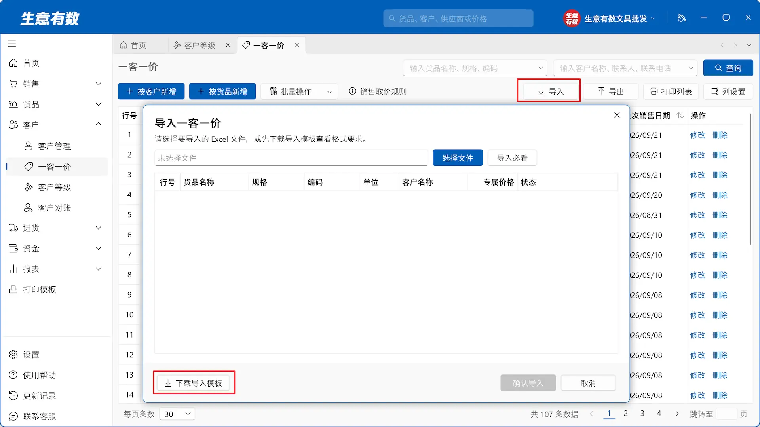Viewport: 760px width, 427px height.
Task: Close the 客户等级 tab
Action: click(x=228, y=45)
